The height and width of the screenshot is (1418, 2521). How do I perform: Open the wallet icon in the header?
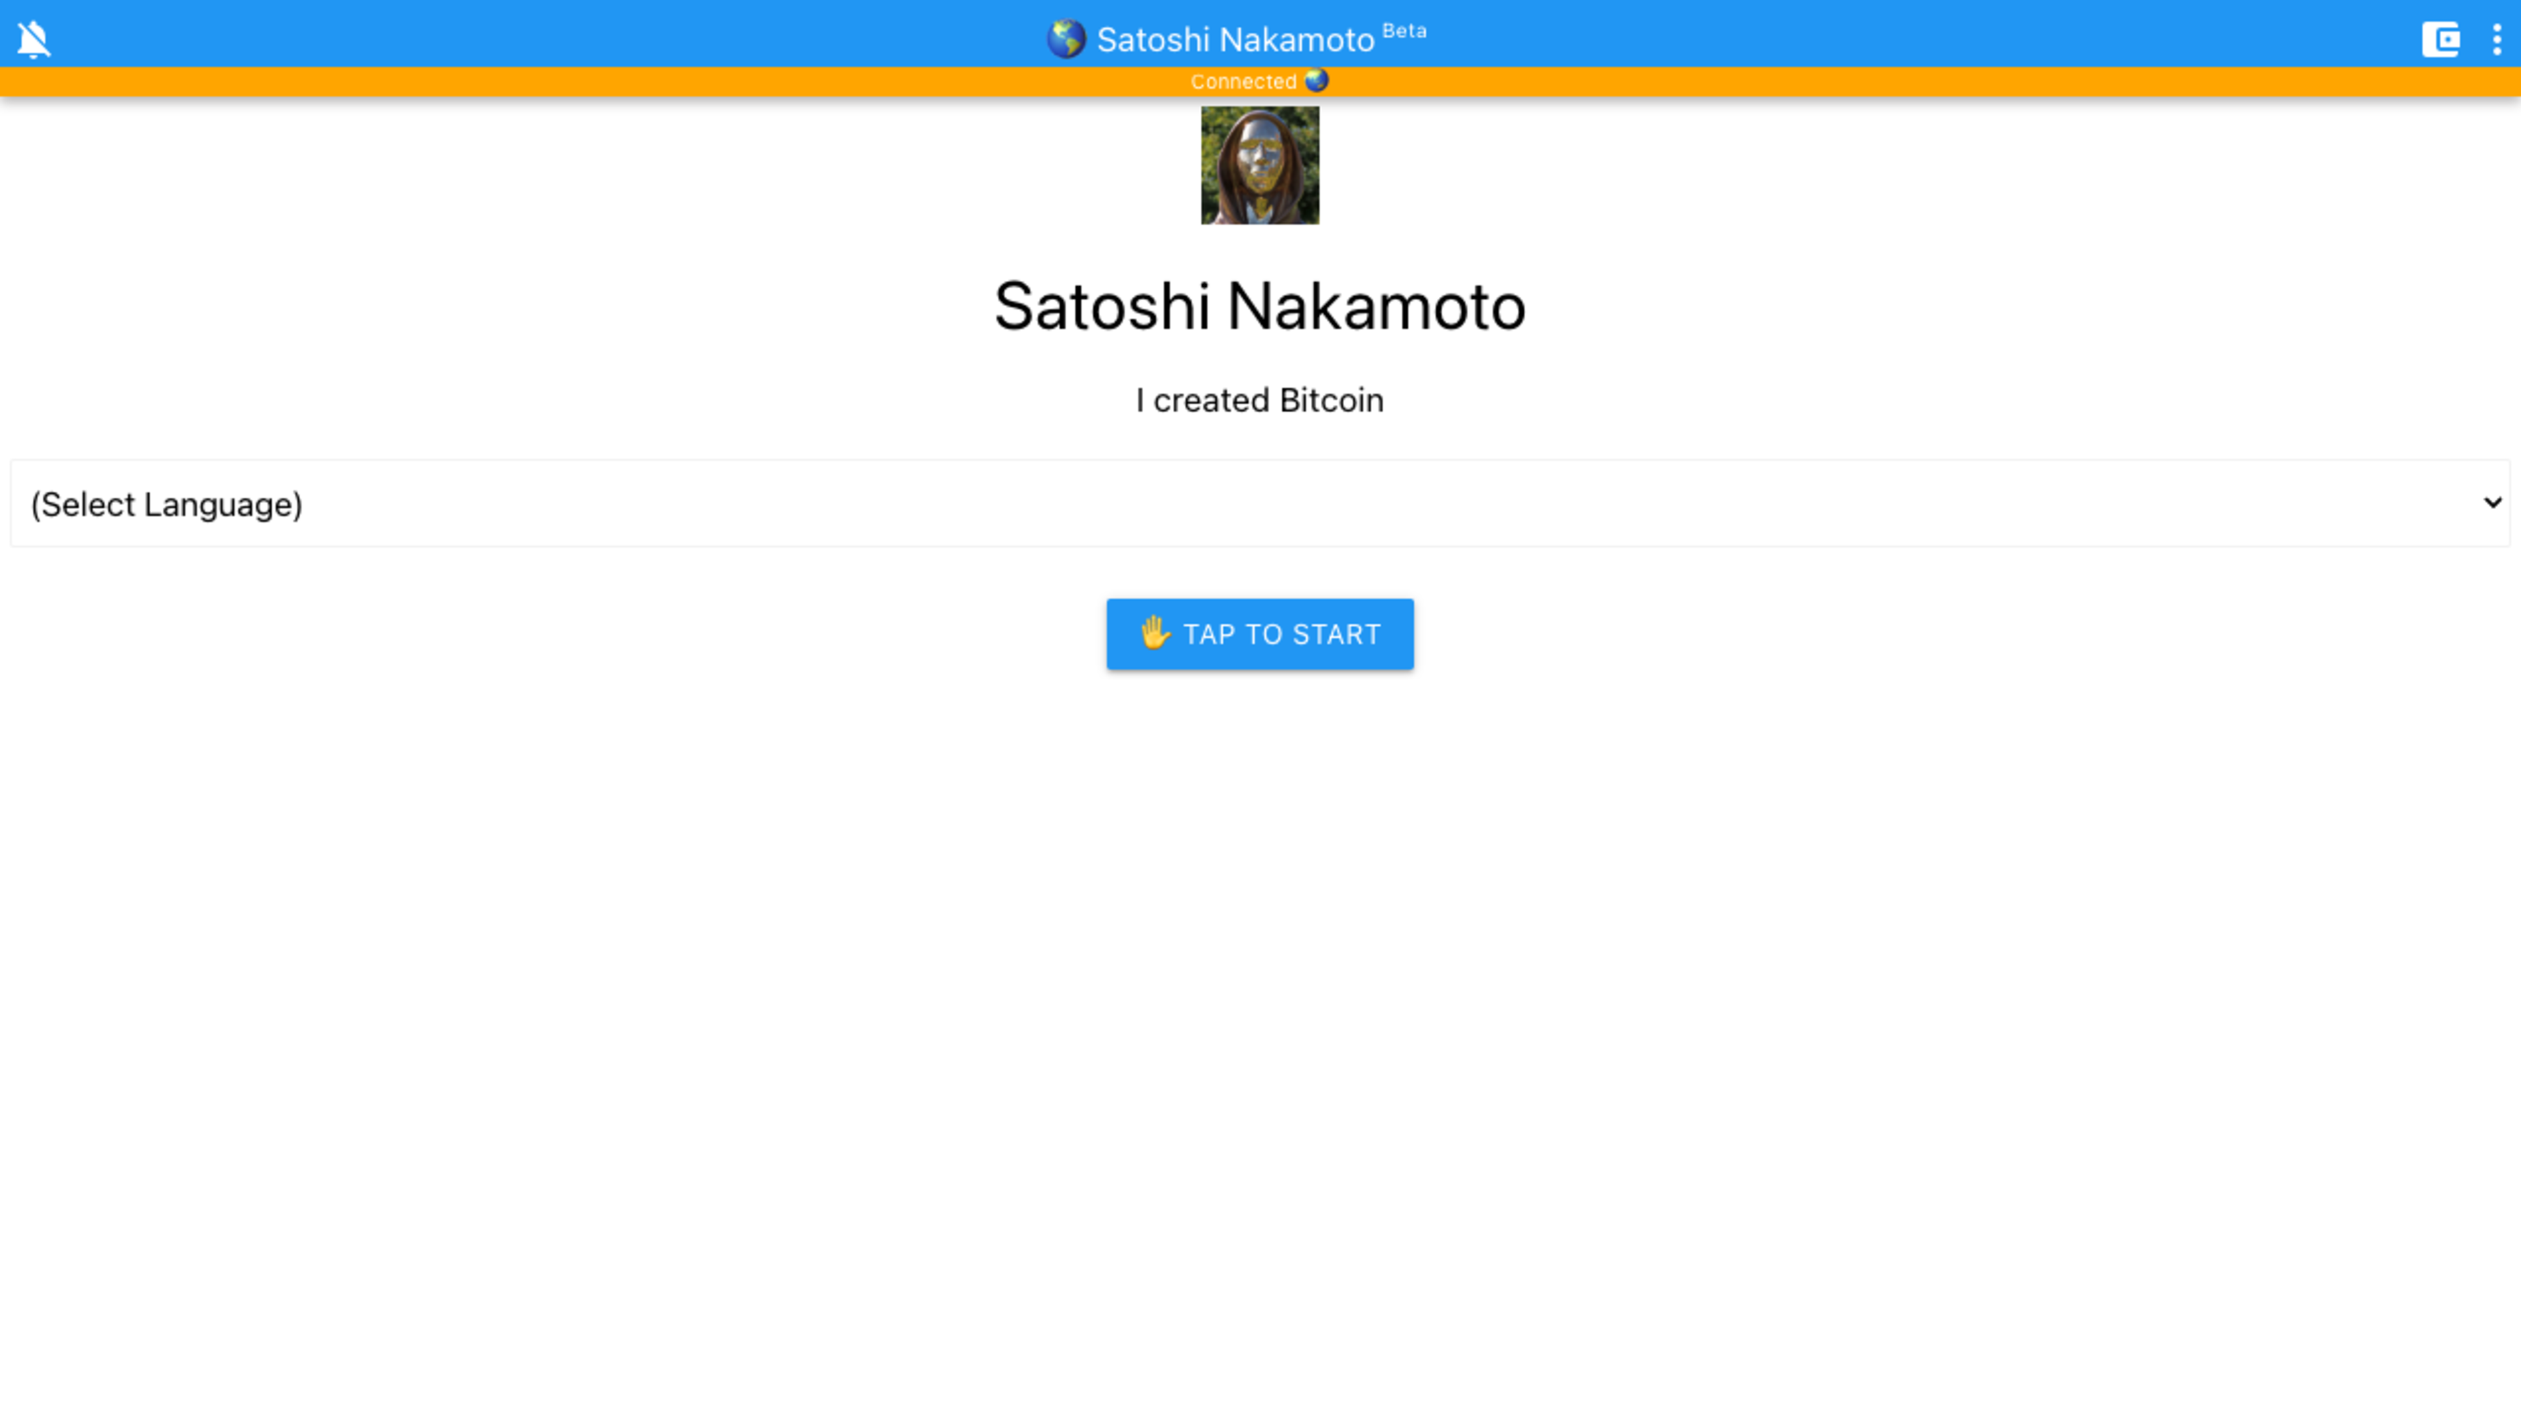tap(2441, 39)
